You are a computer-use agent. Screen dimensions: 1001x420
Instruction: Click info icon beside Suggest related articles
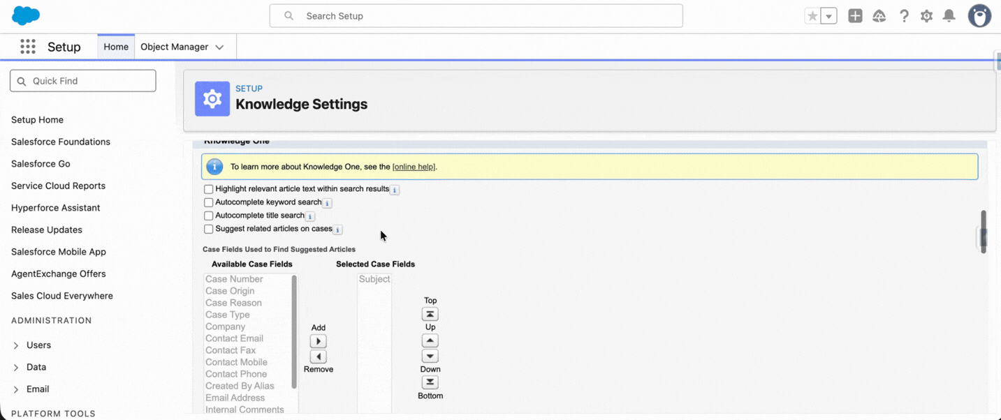tap(337, 230)
